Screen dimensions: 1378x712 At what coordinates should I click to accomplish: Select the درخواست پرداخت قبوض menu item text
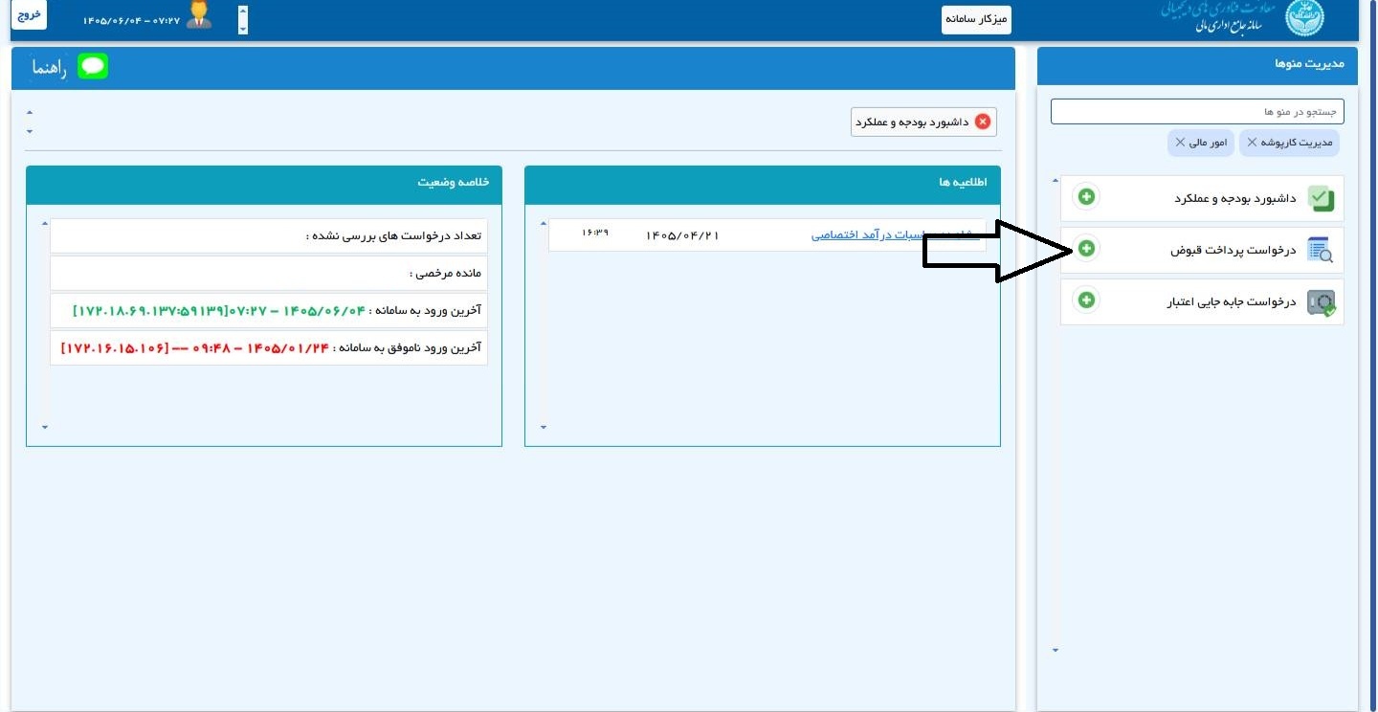[x=1234, y=250]
